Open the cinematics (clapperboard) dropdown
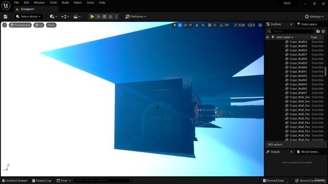Image resolution: width=328 pixels, height=184 pixels. (77, 16)
